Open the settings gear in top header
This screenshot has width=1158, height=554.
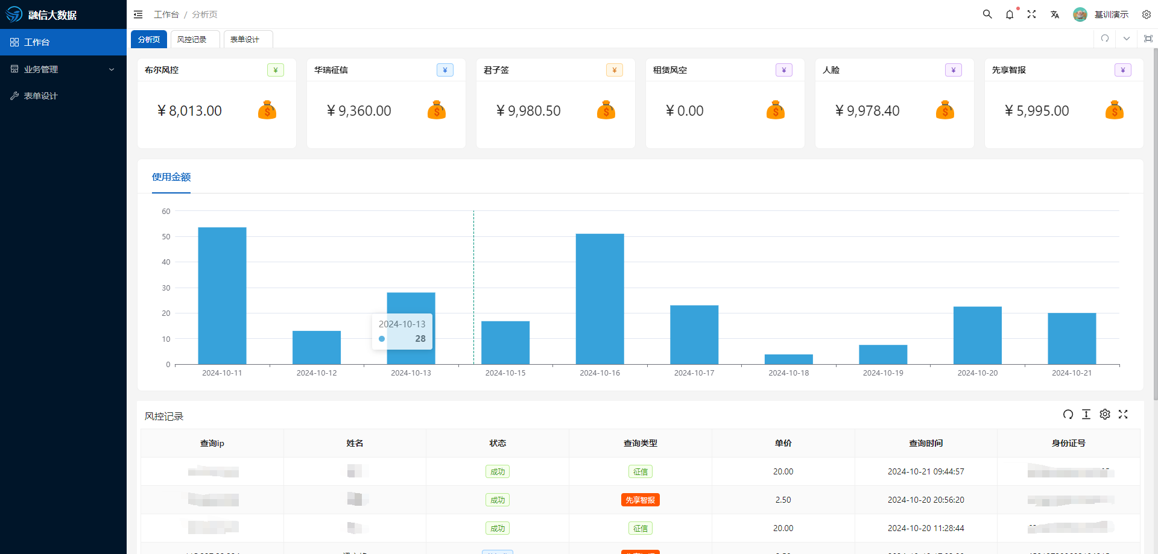point(1147,14)
